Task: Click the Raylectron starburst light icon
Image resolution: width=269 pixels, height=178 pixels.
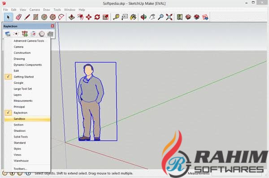Action: coord(16,34)
